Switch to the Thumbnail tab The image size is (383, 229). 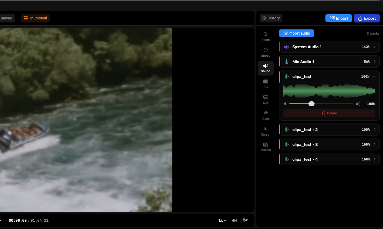coord(35,18)
